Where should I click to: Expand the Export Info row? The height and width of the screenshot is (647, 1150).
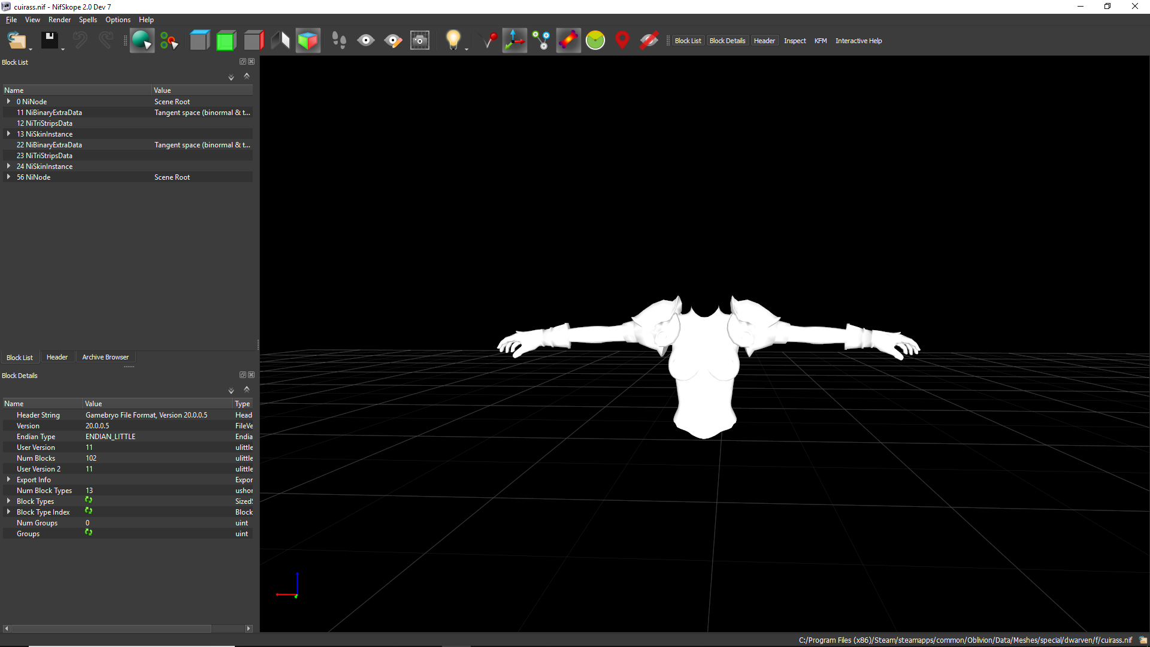tap(8, 479)
